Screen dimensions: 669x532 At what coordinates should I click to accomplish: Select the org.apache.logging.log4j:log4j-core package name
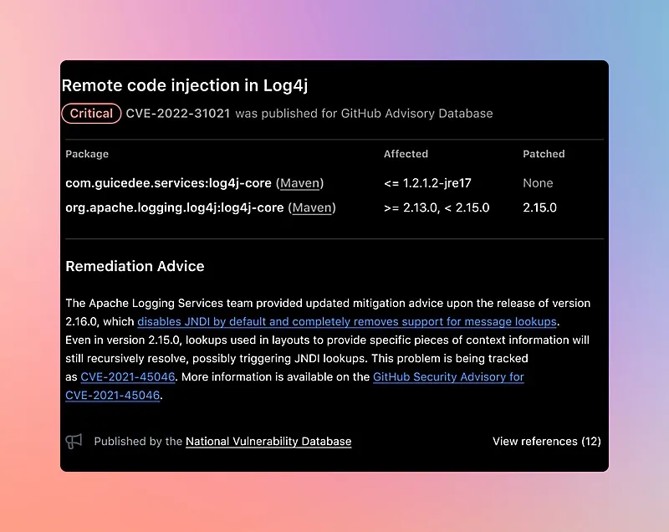pos(174,207)
